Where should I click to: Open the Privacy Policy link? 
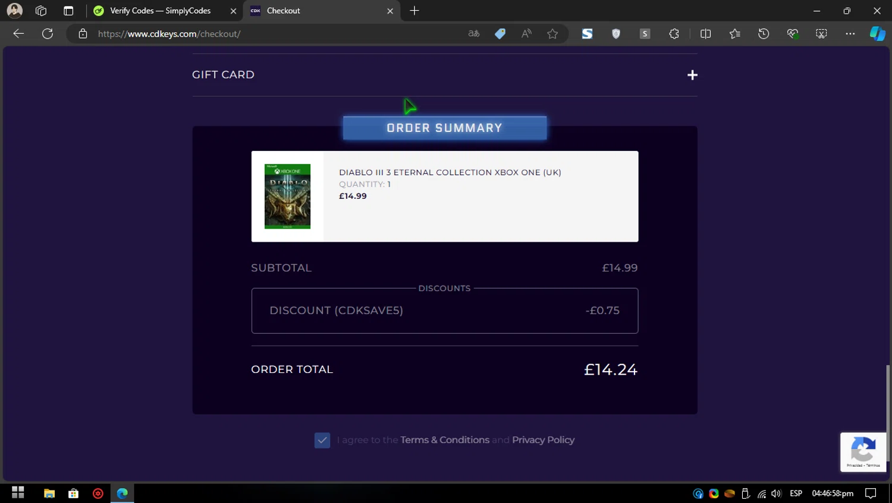pos(544,440)
